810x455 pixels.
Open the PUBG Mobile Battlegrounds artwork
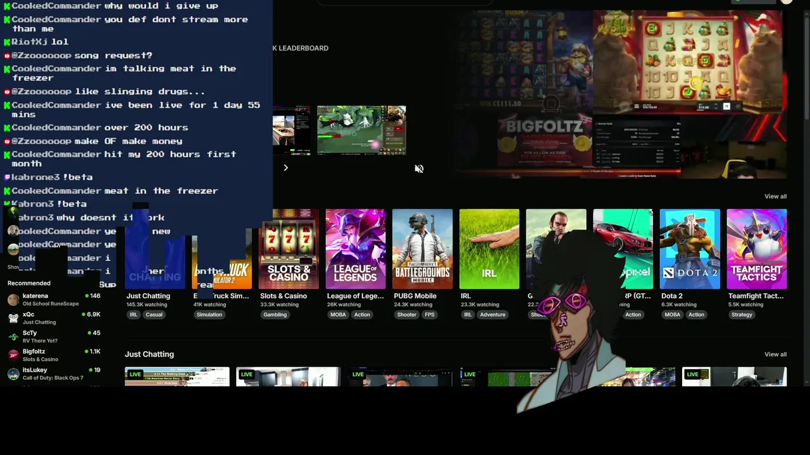[422, 249]
